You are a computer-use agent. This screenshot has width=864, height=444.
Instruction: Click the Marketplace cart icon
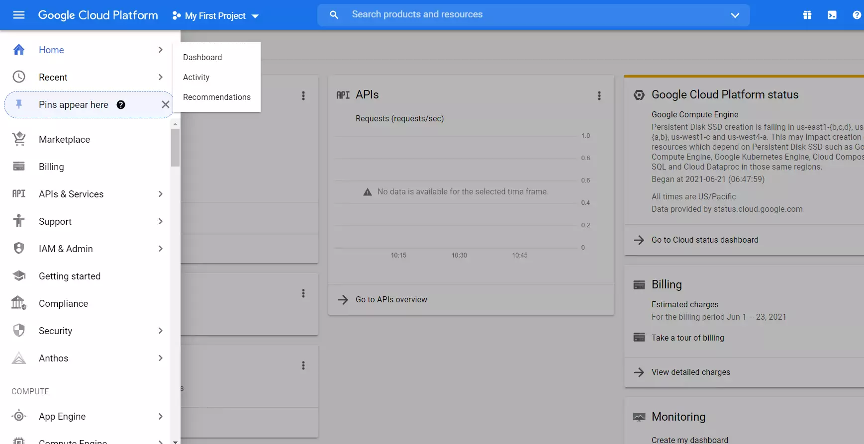(19, 139)
